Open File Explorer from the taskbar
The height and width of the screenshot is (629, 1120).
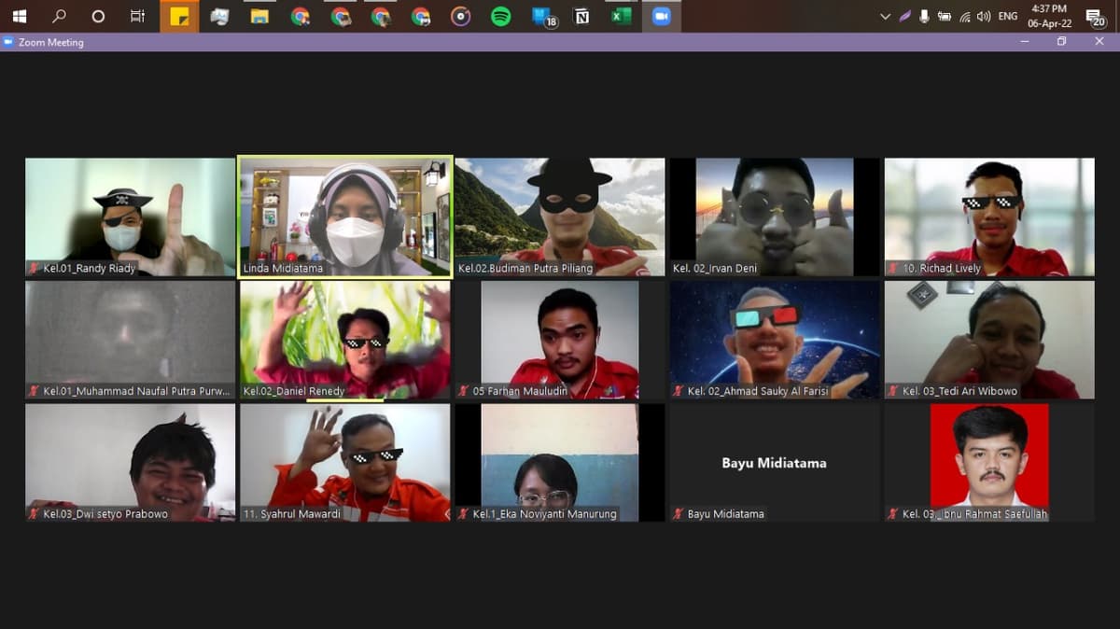pos(260,16)
